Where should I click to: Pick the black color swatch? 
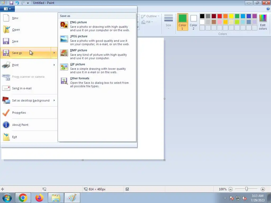(x=202, y=16)
